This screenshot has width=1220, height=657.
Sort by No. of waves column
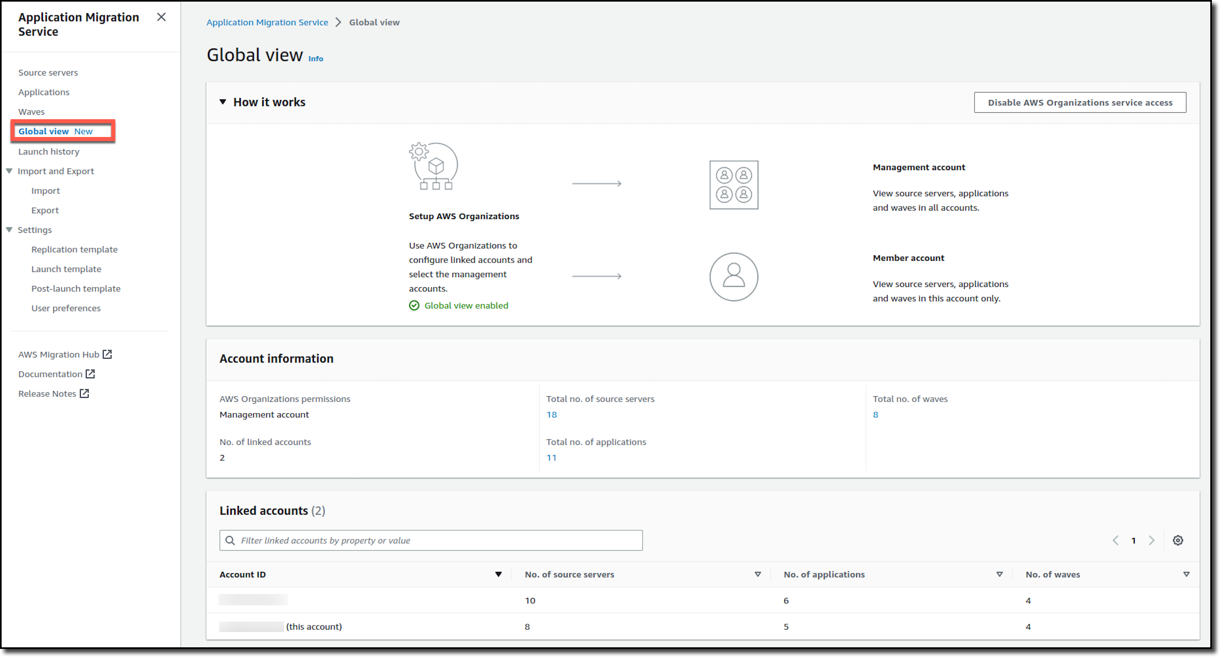[1186, 574]
